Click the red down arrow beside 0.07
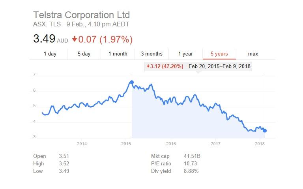This screenshot has width=303, height=189. coord(75,39)
